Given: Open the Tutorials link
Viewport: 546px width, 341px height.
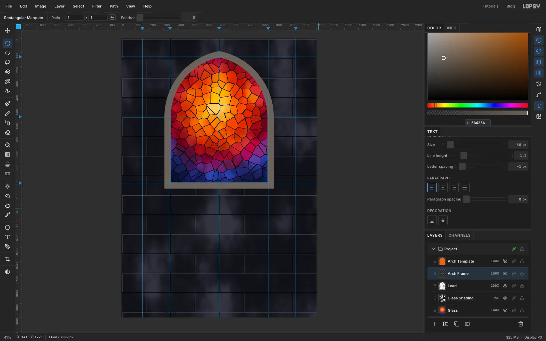Looking at the screenshot, I should (x=490, y=6).
